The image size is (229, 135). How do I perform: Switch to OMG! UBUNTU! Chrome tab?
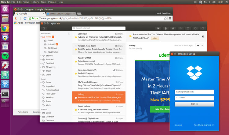tap(61, 13)
